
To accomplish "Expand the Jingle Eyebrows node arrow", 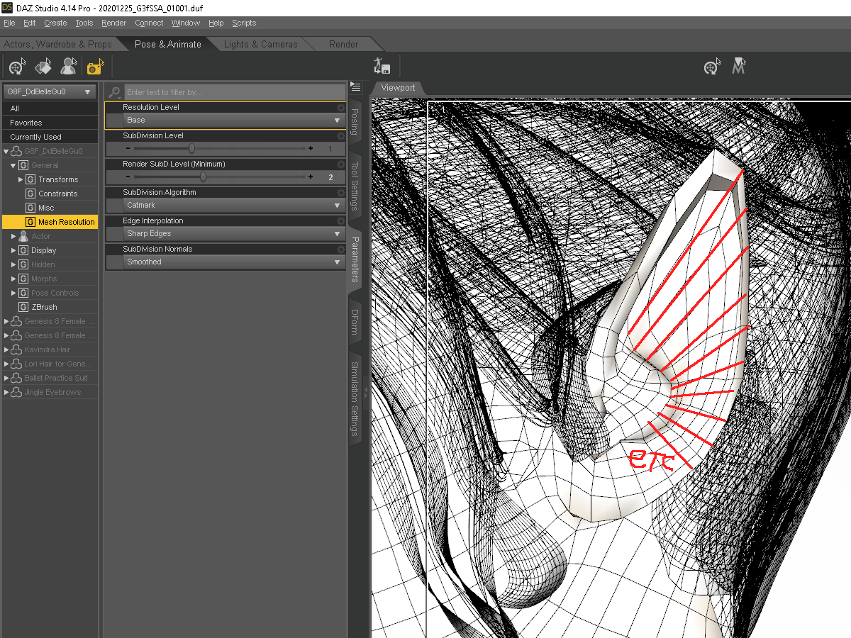I will 6,392.
